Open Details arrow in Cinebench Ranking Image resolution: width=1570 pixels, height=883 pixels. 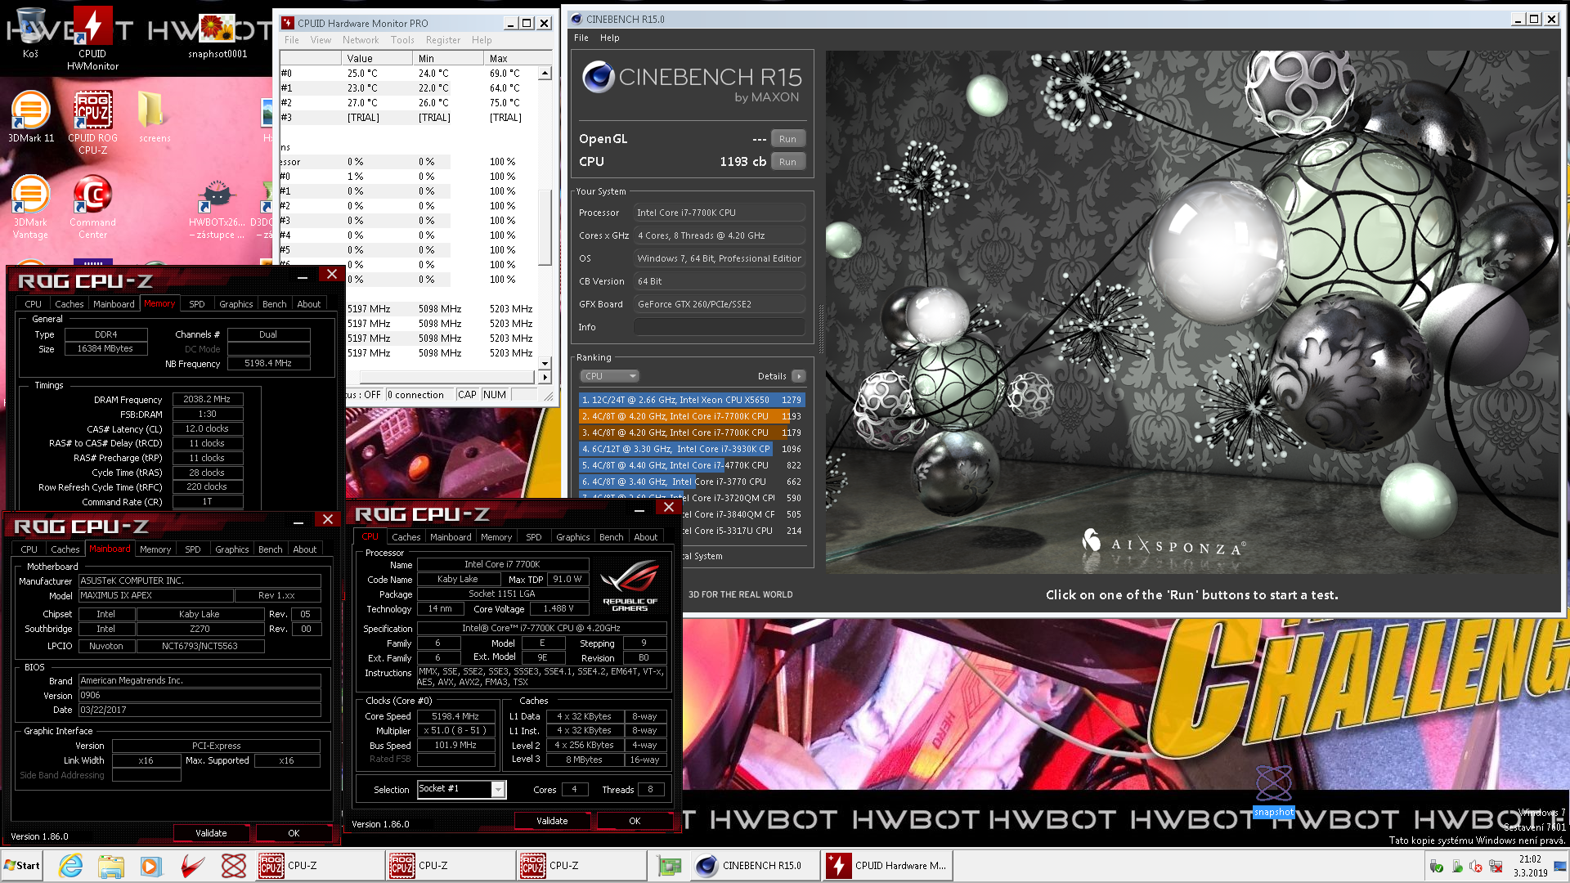point(799,376)
